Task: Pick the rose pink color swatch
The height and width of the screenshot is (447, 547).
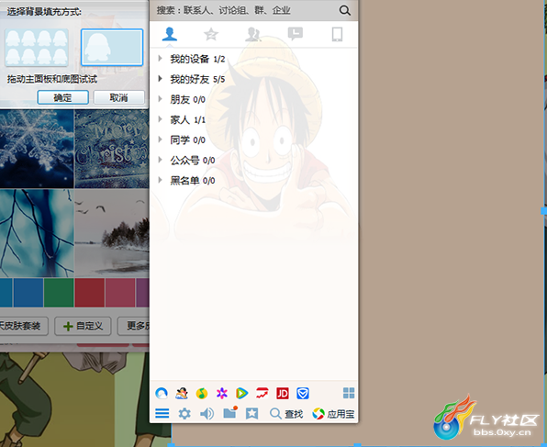Action: [x=120, y=293]
